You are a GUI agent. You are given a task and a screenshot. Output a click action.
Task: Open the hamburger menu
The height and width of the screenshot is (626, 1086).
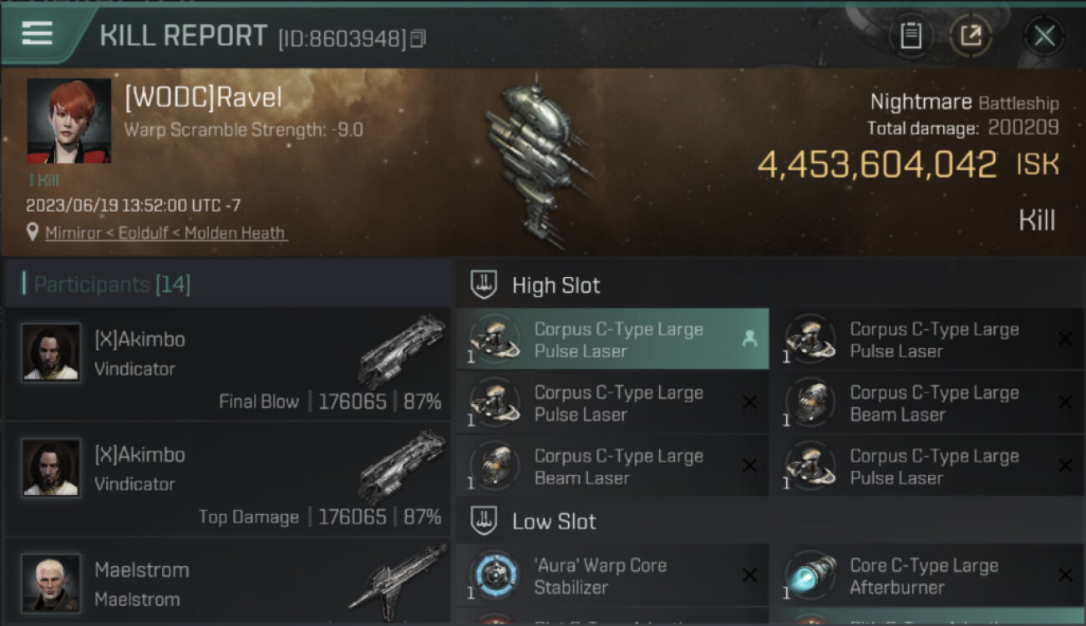pyautogui.click(x=38, y=33)
